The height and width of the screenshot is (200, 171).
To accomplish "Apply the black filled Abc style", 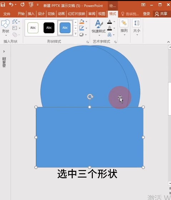I will pos(49,28).
